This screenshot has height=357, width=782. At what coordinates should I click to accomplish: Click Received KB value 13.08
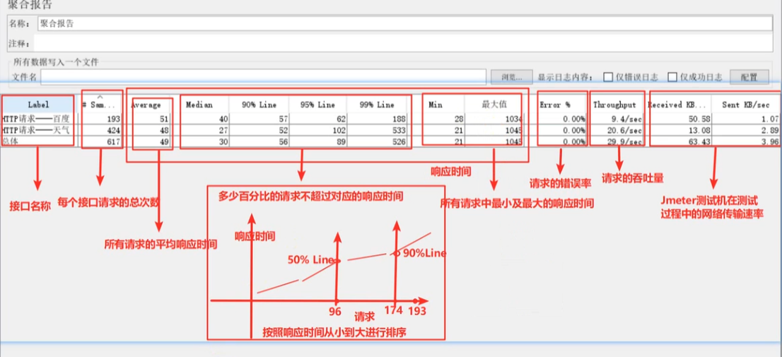(x=700, y=131)
